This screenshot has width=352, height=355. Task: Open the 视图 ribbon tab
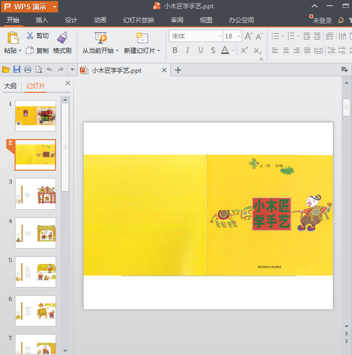(x=206, y=20)
